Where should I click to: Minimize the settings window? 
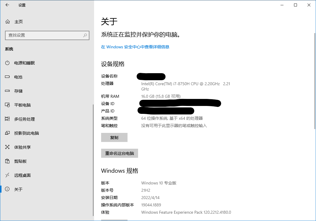[x=282, y=5]
